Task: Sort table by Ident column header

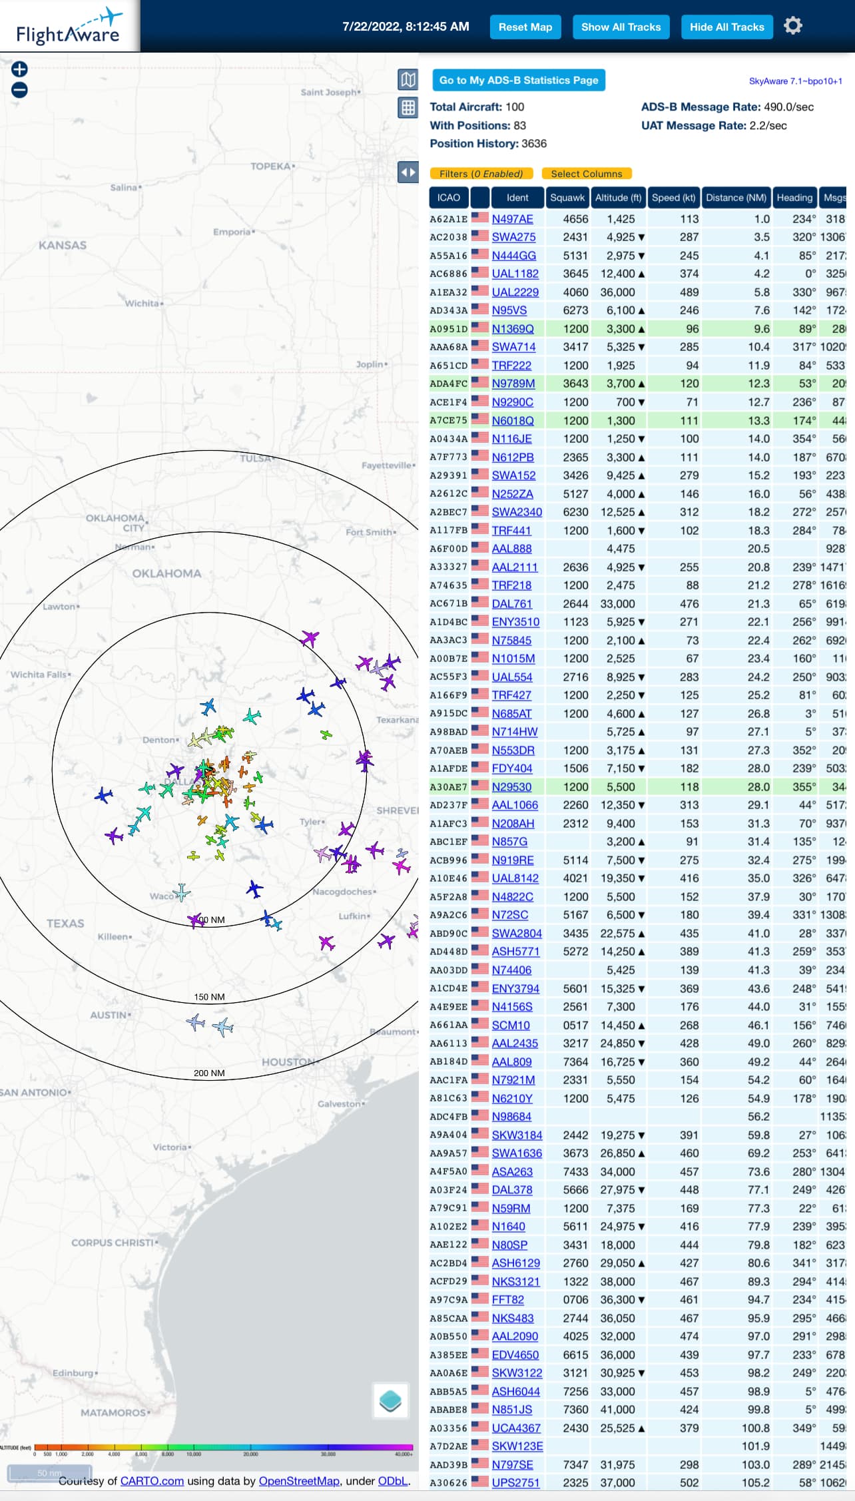Action: [517, 197]
